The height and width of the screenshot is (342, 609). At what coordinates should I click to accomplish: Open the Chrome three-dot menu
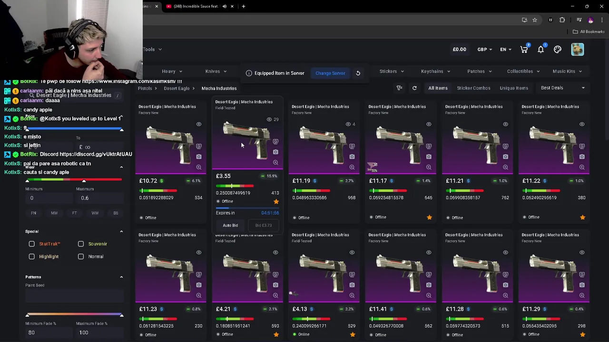[x=602, y=20]
